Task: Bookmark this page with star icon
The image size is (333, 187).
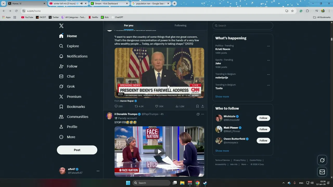Action: [x=292, y=11]
